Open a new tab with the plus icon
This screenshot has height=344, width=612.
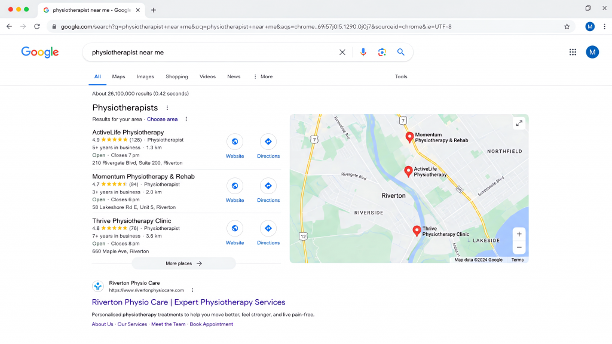coord(154,10)
